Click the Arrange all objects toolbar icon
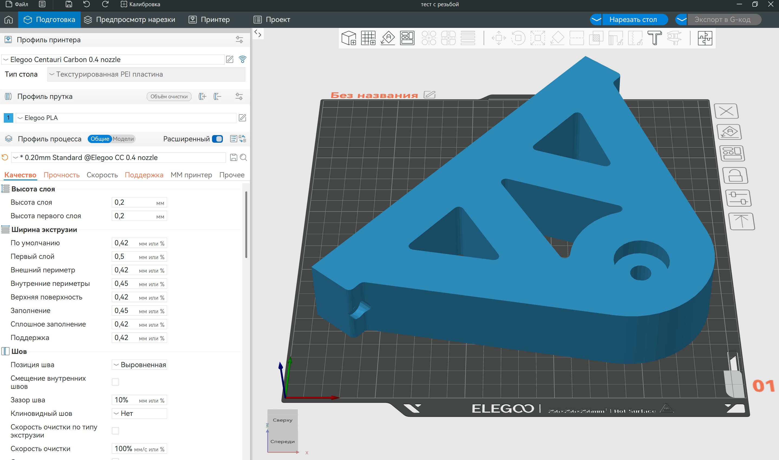 [407, 38]
